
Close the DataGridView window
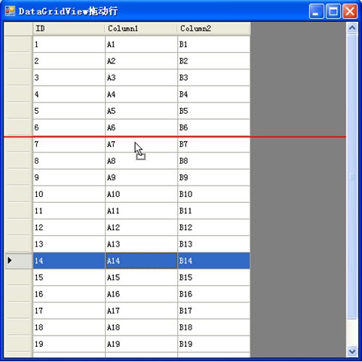[x=350, y=11]
